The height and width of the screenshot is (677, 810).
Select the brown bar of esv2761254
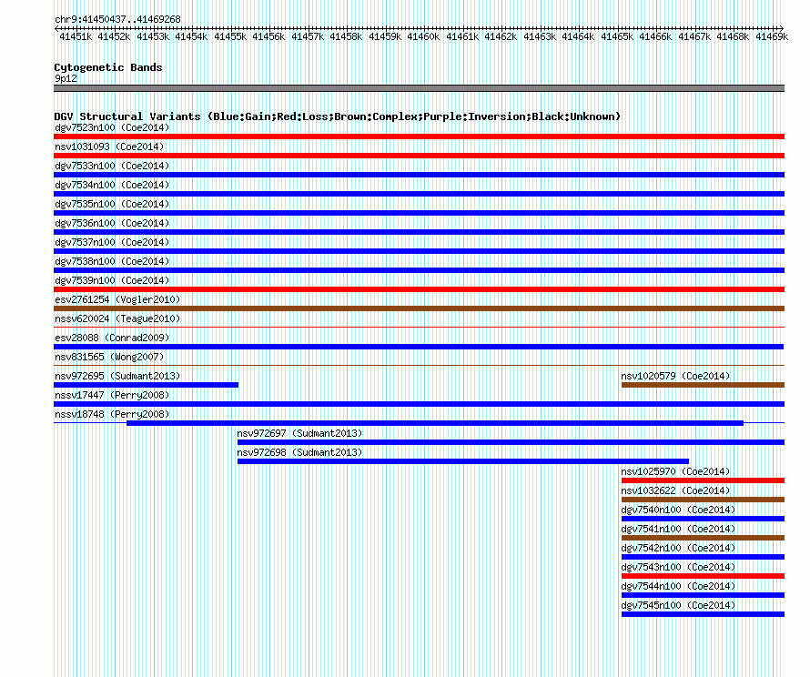[419, 308]
